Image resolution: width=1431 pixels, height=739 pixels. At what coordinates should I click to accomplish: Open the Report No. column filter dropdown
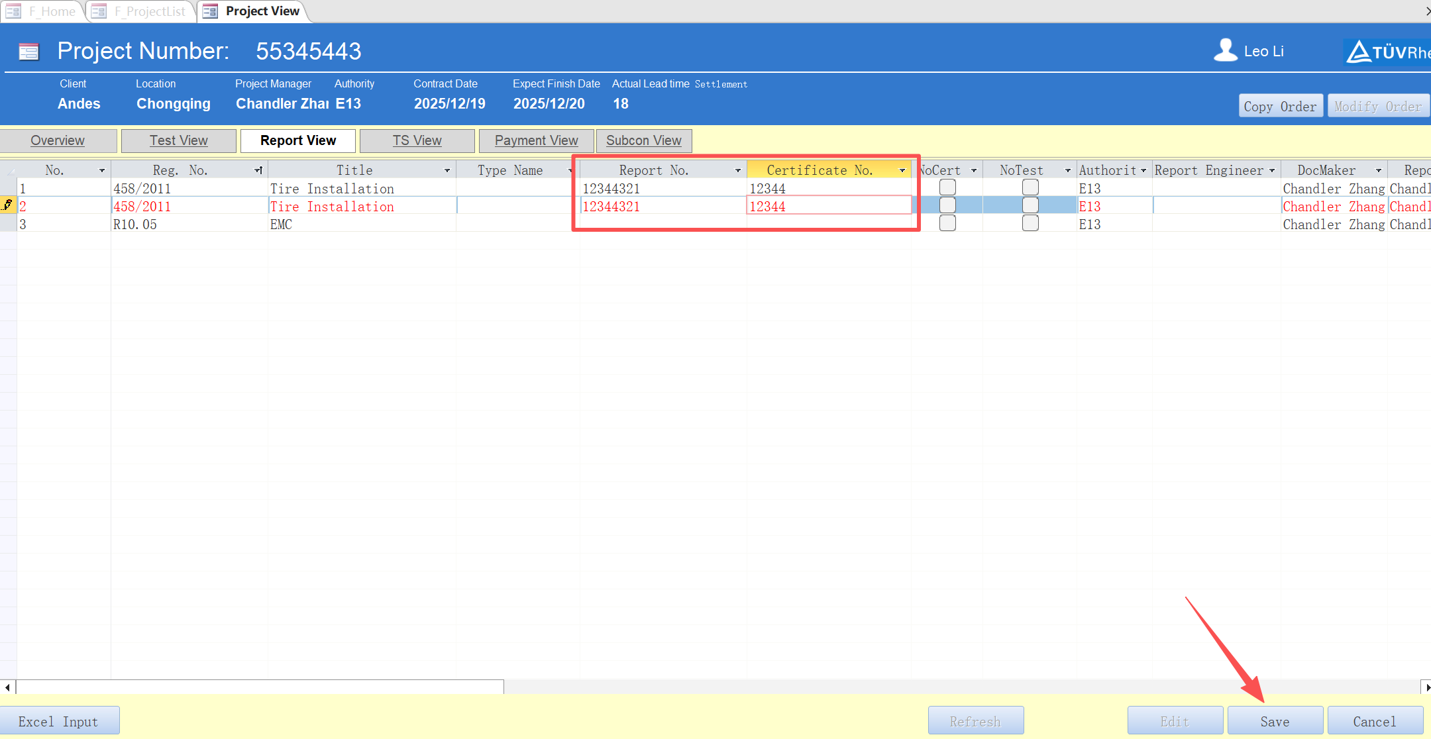coord(737,171)
